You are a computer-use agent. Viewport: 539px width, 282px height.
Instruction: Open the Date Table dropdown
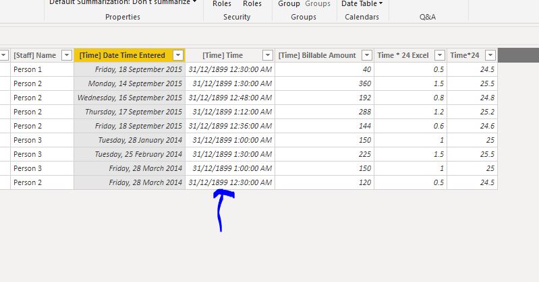pos(362,3)
